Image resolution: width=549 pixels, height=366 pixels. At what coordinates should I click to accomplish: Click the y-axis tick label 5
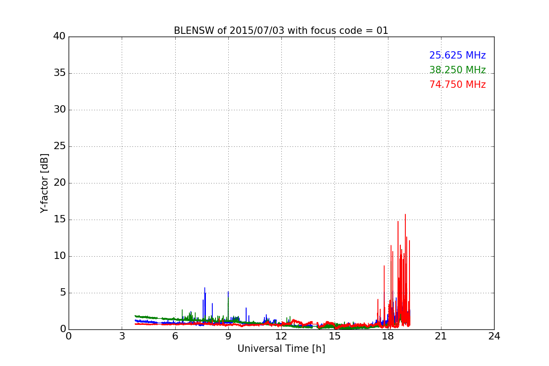[x=63, y=293]
